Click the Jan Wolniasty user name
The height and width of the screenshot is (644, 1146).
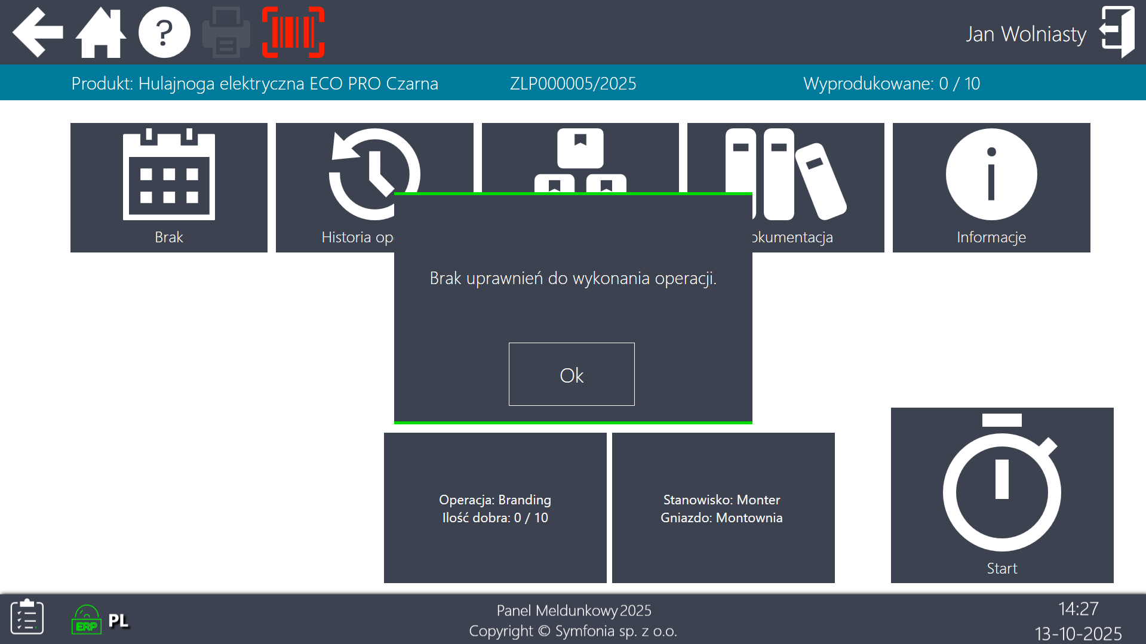click(1026, 34)
